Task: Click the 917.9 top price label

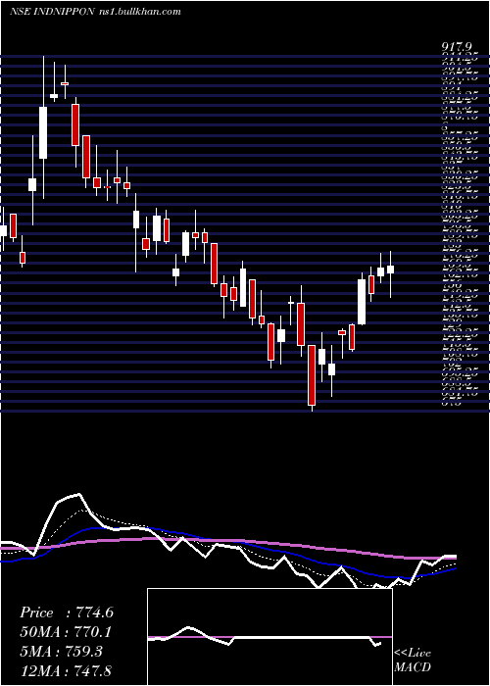Action: pyautogui.click(x=457, y=46)
